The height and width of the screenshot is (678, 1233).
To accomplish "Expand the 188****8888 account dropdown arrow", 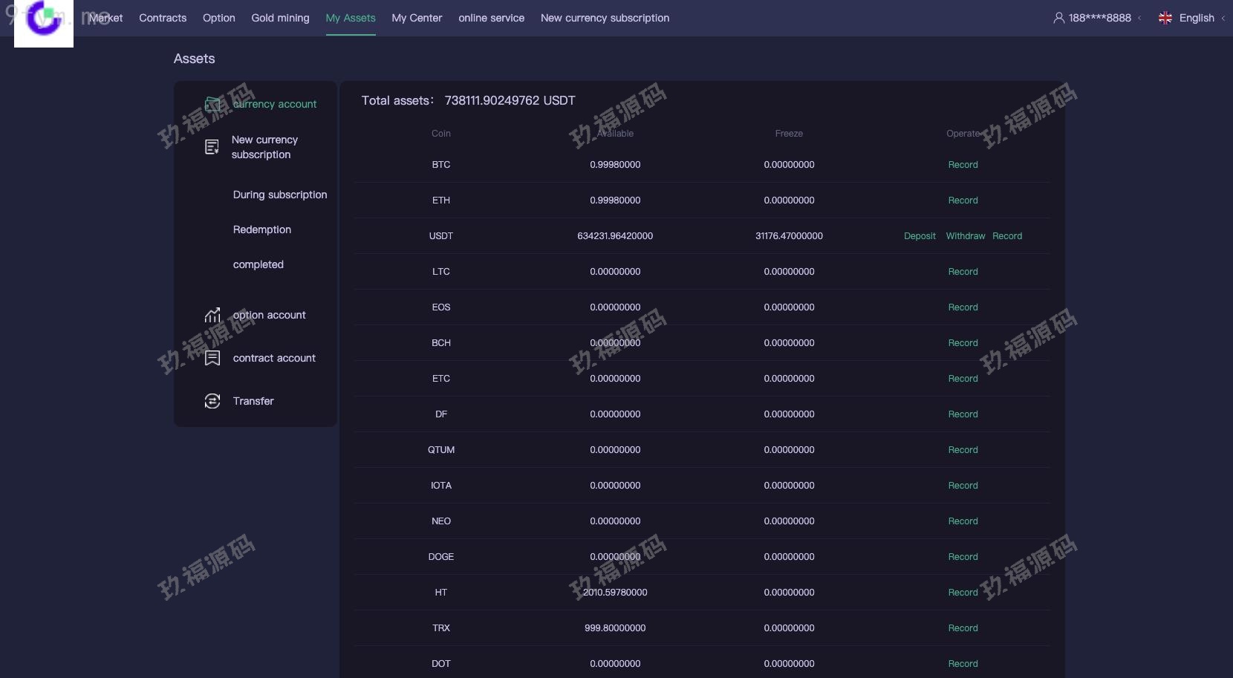I will click(x=1139, y=19).
